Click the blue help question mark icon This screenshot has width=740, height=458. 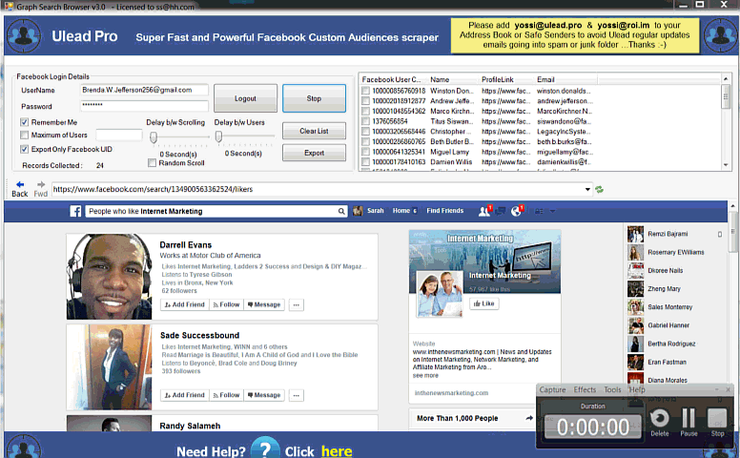265,448
